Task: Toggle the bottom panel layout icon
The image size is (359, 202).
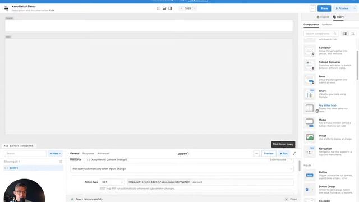Action: pyautogui.click(x=164, y=8)
